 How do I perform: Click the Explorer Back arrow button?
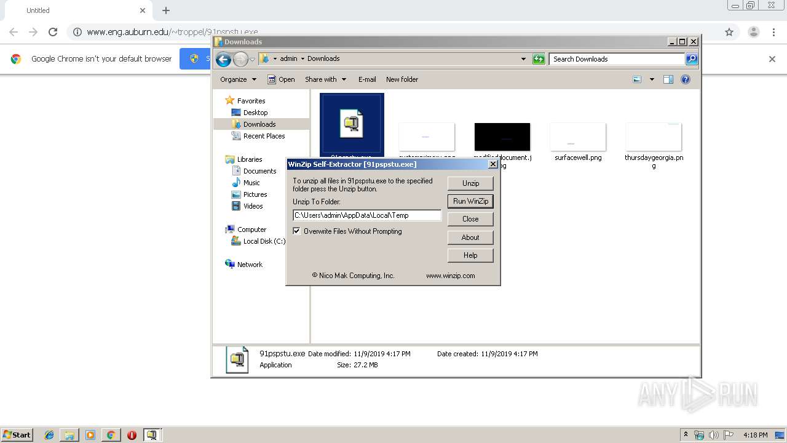[223, 59]
